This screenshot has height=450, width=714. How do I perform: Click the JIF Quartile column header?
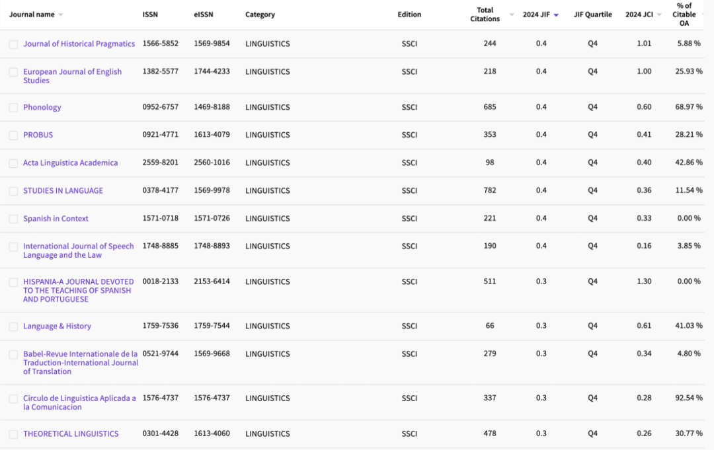[x=592, y=15]
